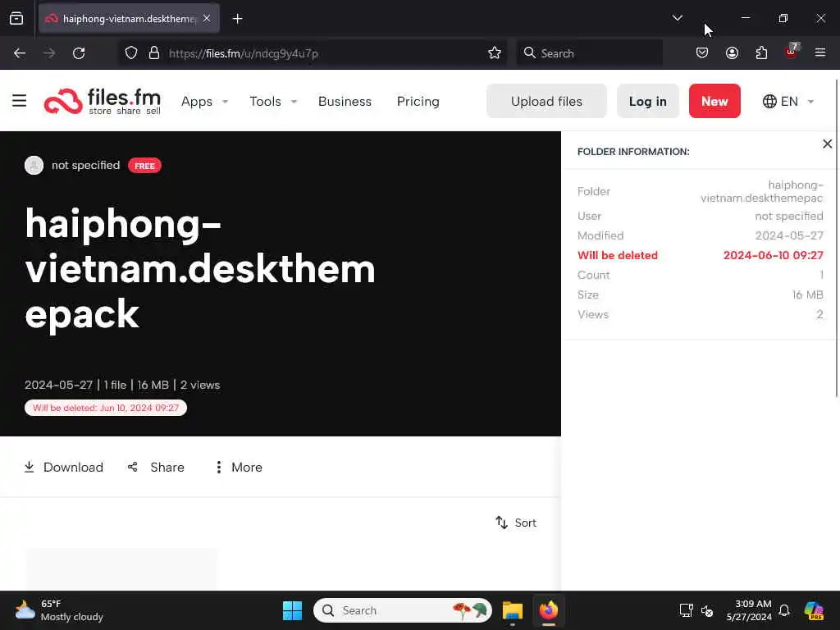The height and width of the screenshot is (630, 840).
Task: Click the uploader avatar icon
Action: [x=34, y=165]
